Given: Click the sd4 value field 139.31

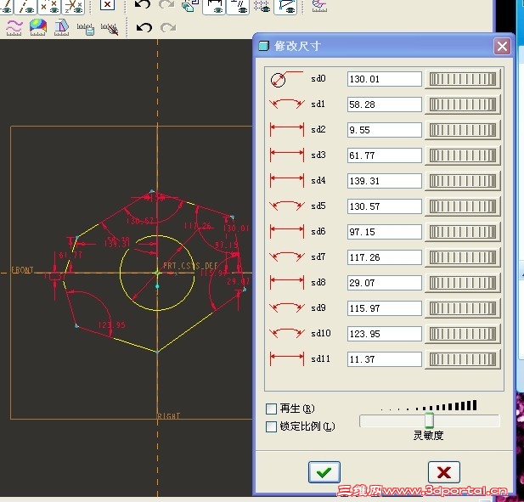Looking at the screenshot, I should 385,181.
